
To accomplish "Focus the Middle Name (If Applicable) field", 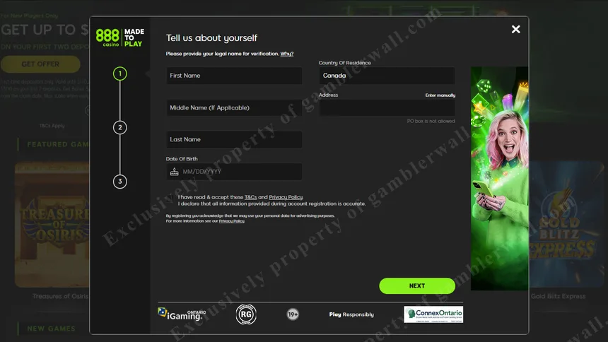I will (x=234, y=108).
